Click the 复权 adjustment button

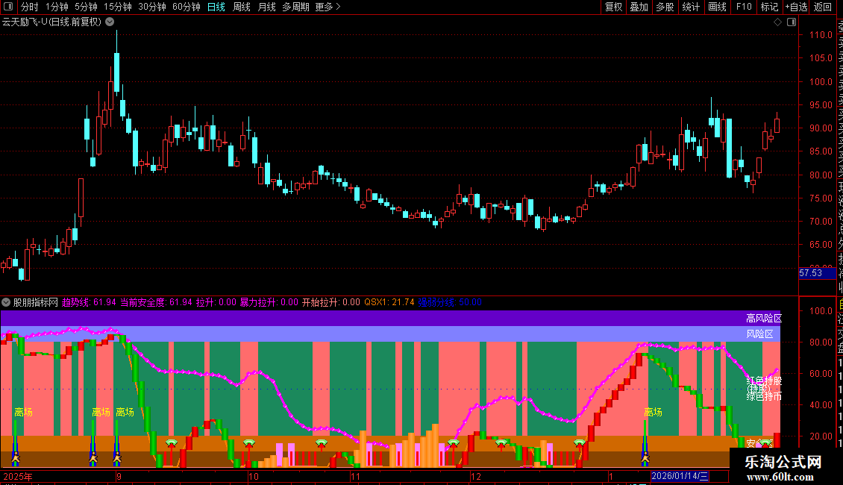613,7
